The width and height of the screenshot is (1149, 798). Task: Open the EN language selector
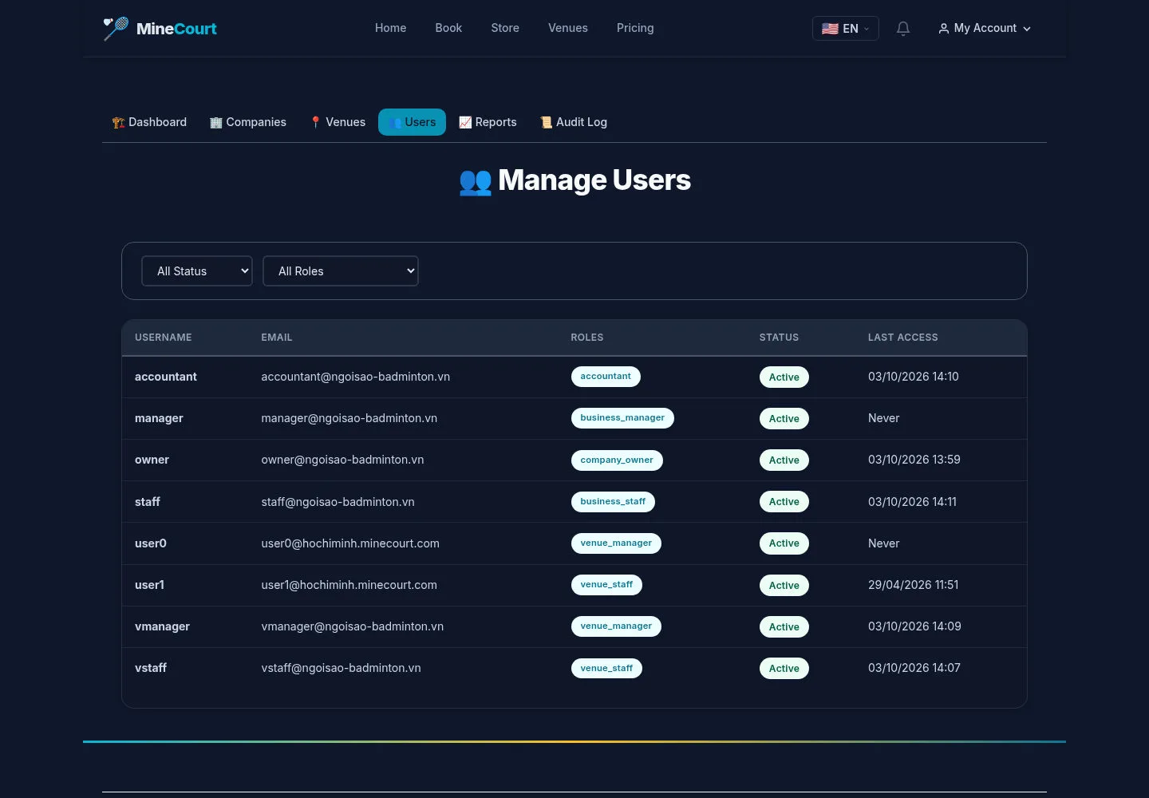click(846, 29)
